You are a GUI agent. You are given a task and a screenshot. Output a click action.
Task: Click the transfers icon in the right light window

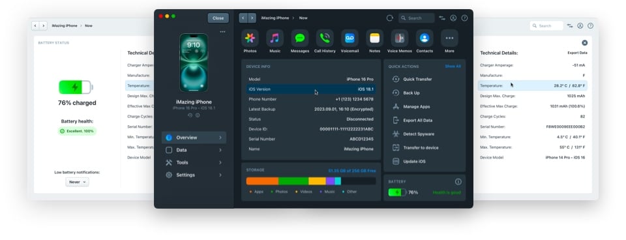570,25
